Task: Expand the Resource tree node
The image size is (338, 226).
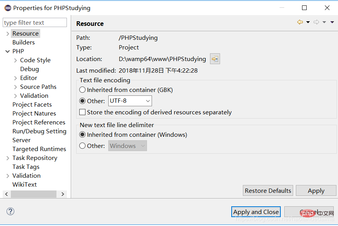Action: click(8, 34)
